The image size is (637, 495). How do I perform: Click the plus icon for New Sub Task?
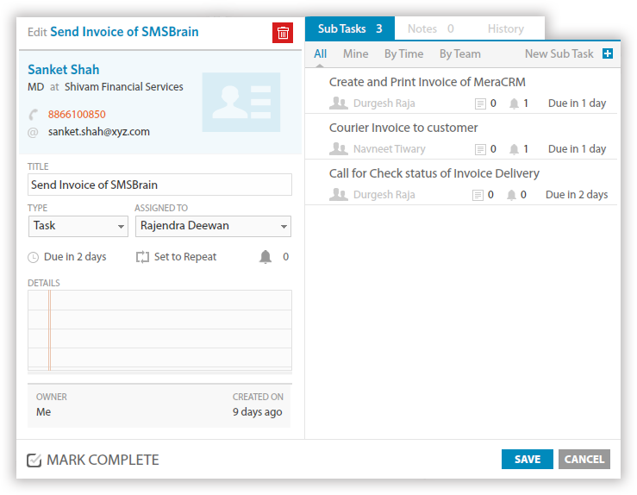coord(608,53)
